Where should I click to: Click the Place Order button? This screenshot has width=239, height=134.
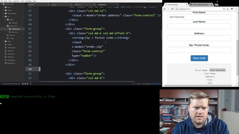(x=199, y=58)
